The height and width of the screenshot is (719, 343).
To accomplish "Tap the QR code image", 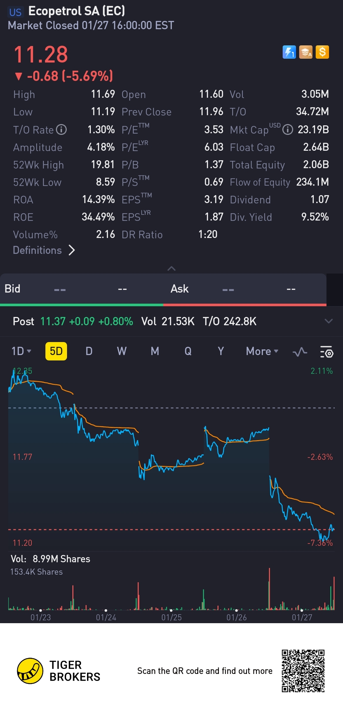I will [303, 671].
